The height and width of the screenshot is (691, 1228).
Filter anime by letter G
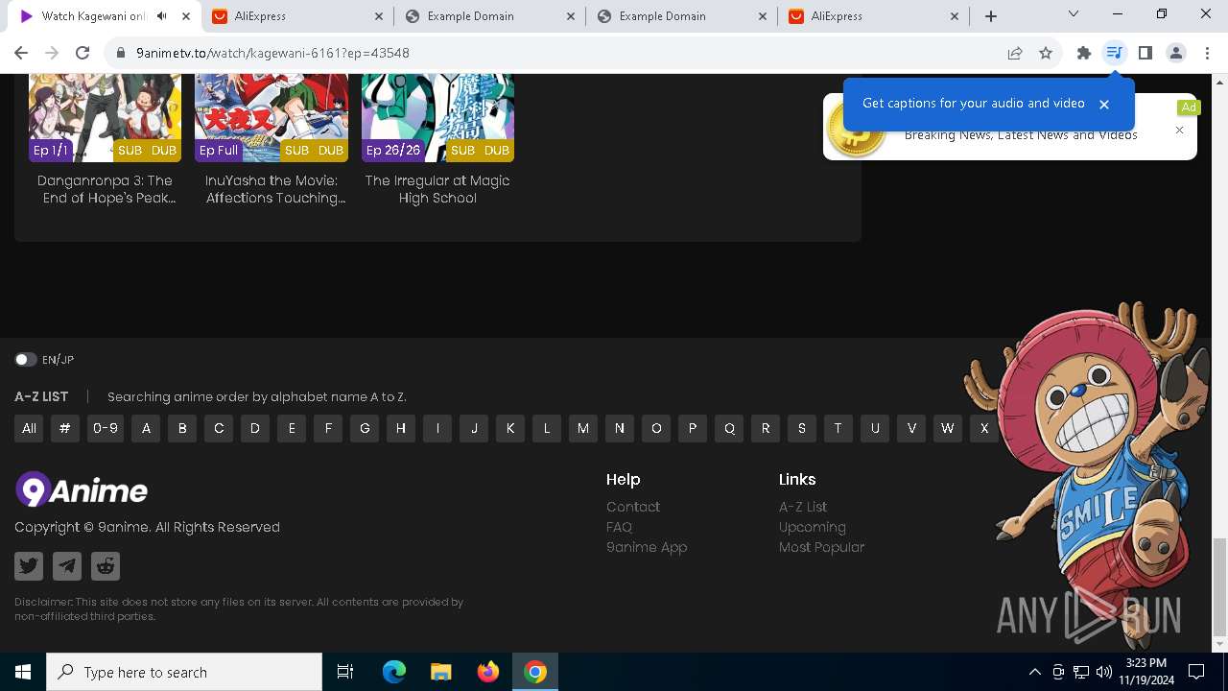[365, 428]
